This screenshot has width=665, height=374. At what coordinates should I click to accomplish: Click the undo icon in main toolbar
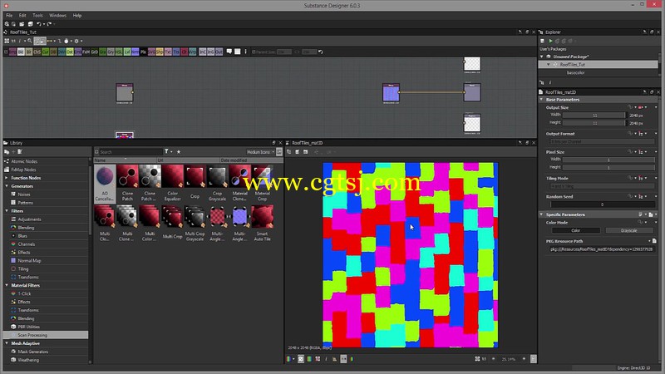click(38, 24)
